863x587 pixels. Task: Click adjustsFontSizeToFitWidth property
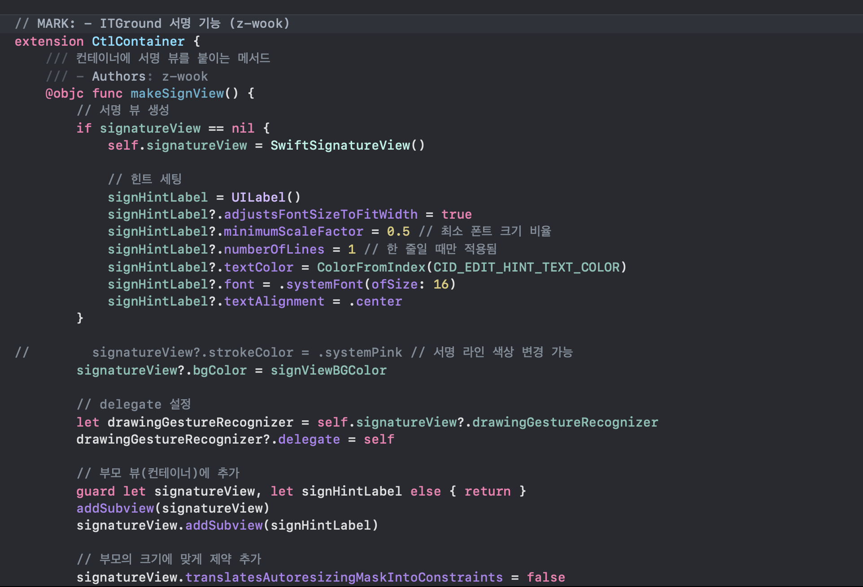[321, 214]
